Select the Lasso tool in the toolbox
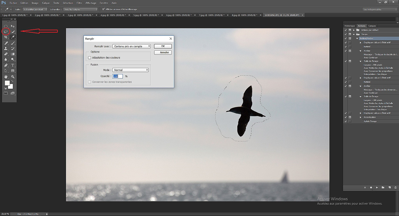 6,32
